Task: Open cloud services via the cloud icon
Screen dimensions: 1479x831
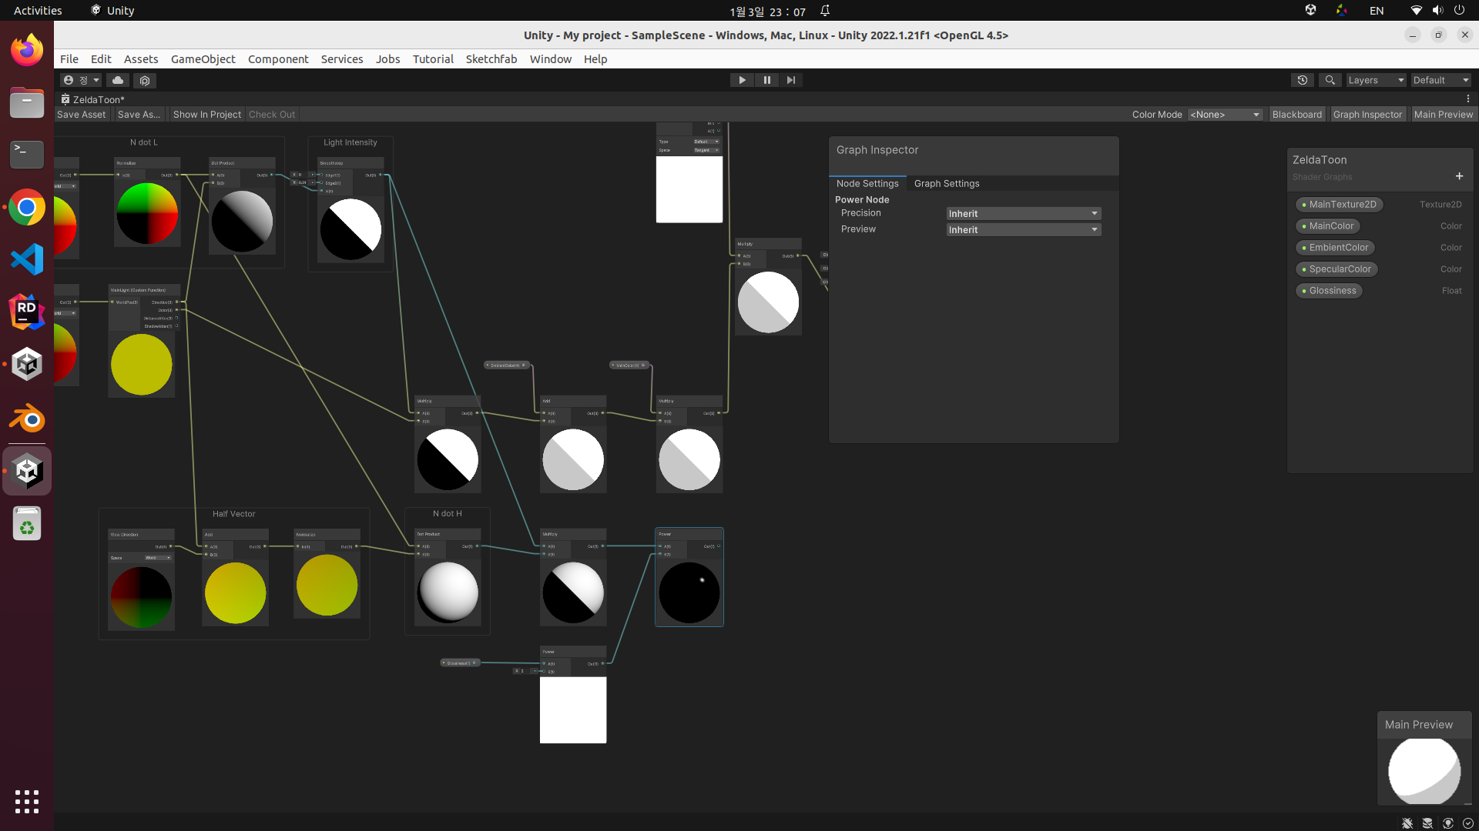Action: 118,80
